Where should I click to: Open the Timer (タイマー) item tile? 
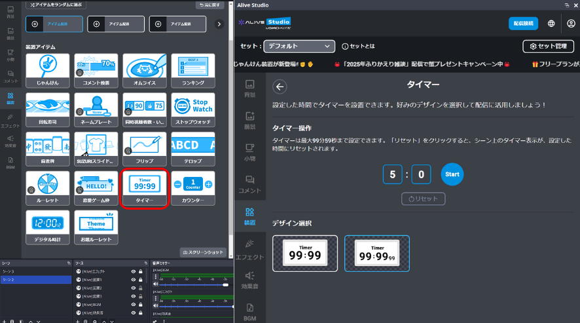145,189
